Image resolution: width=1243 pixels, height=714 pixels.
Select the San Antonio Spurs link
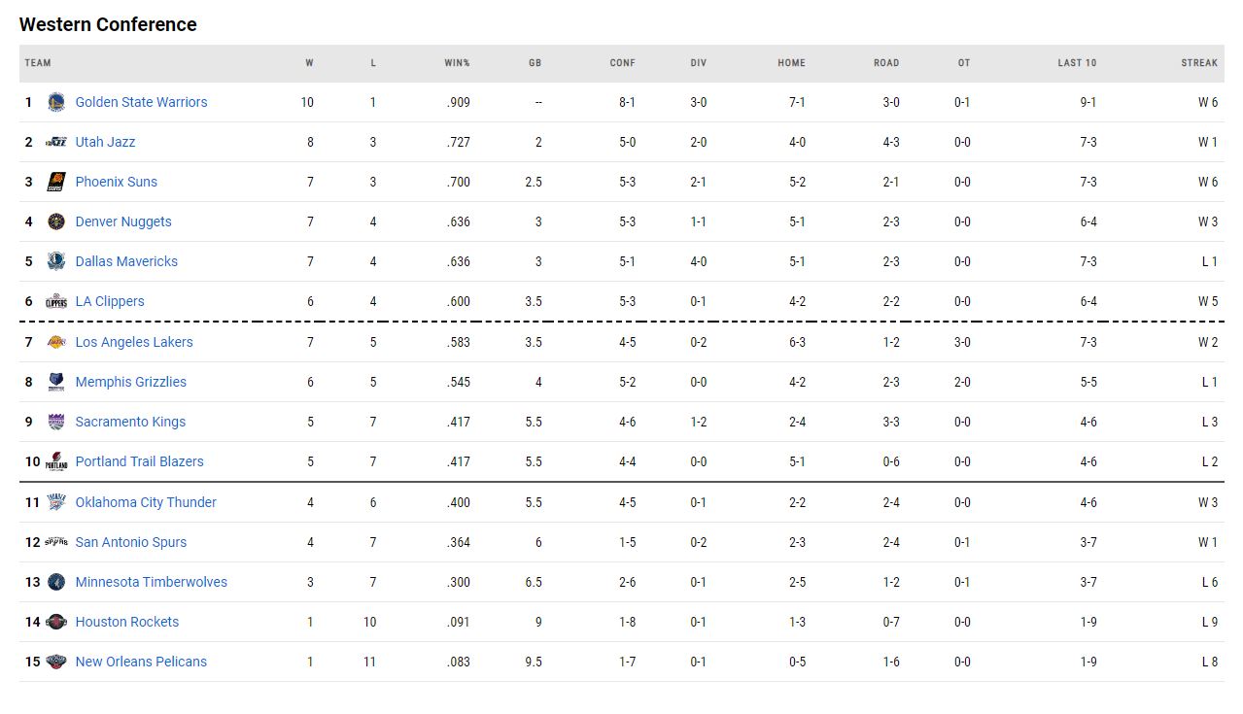(130, 542)
